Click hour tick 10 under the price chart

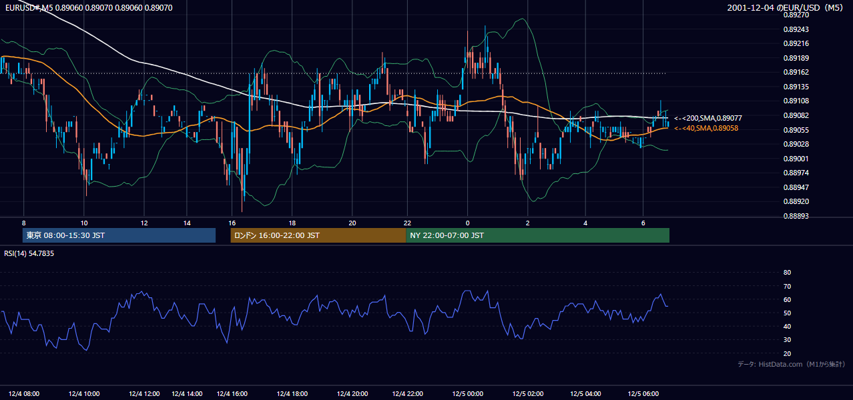tap(84, 223)
